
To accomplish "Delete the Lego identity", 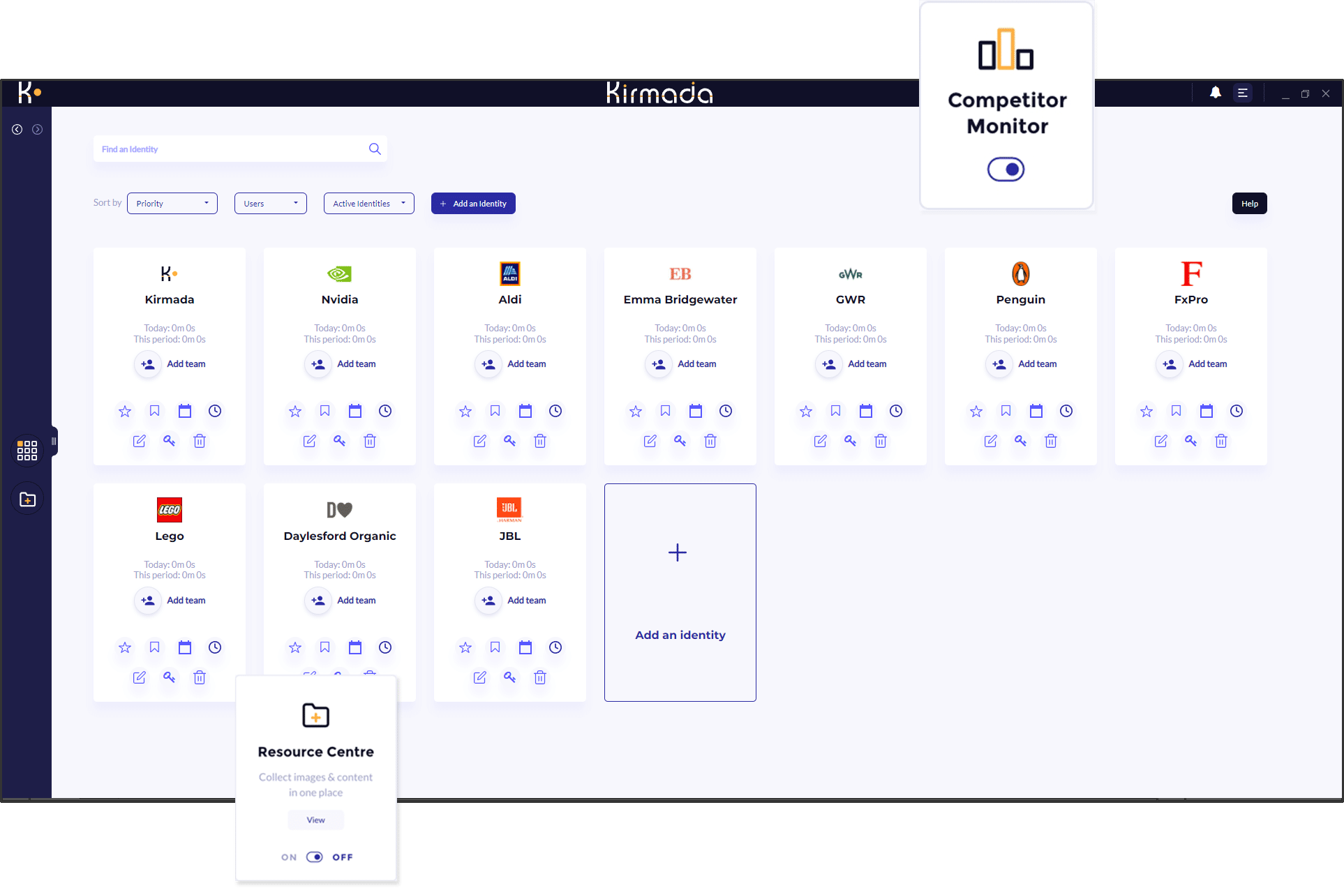I will 200,677.
